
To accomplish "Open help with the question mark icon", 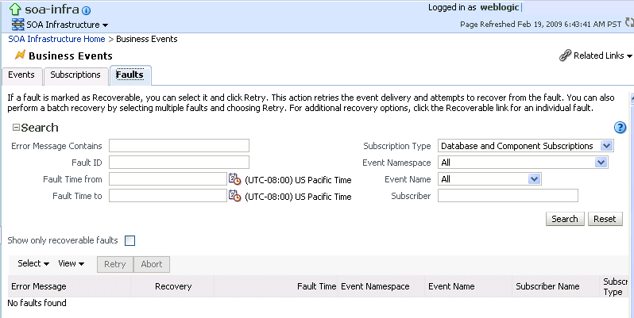I will click(620, 128).
